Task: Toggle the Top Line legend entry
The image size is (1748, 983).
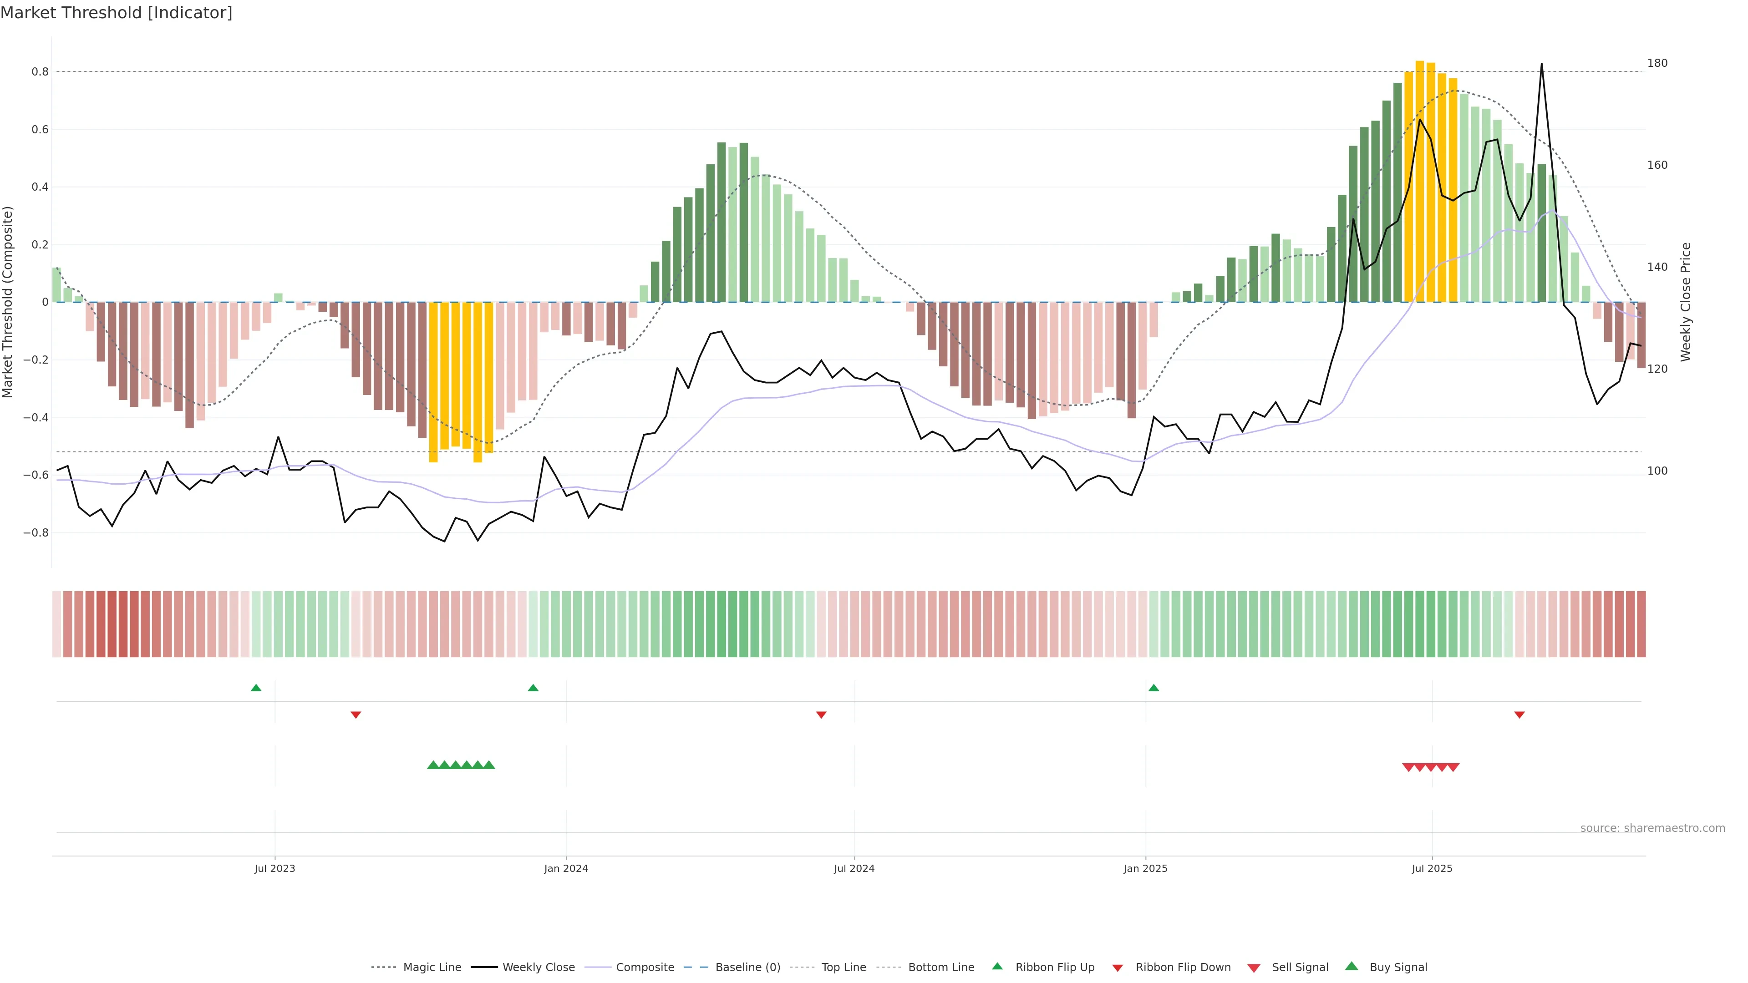Action: (x=844, y=968)
